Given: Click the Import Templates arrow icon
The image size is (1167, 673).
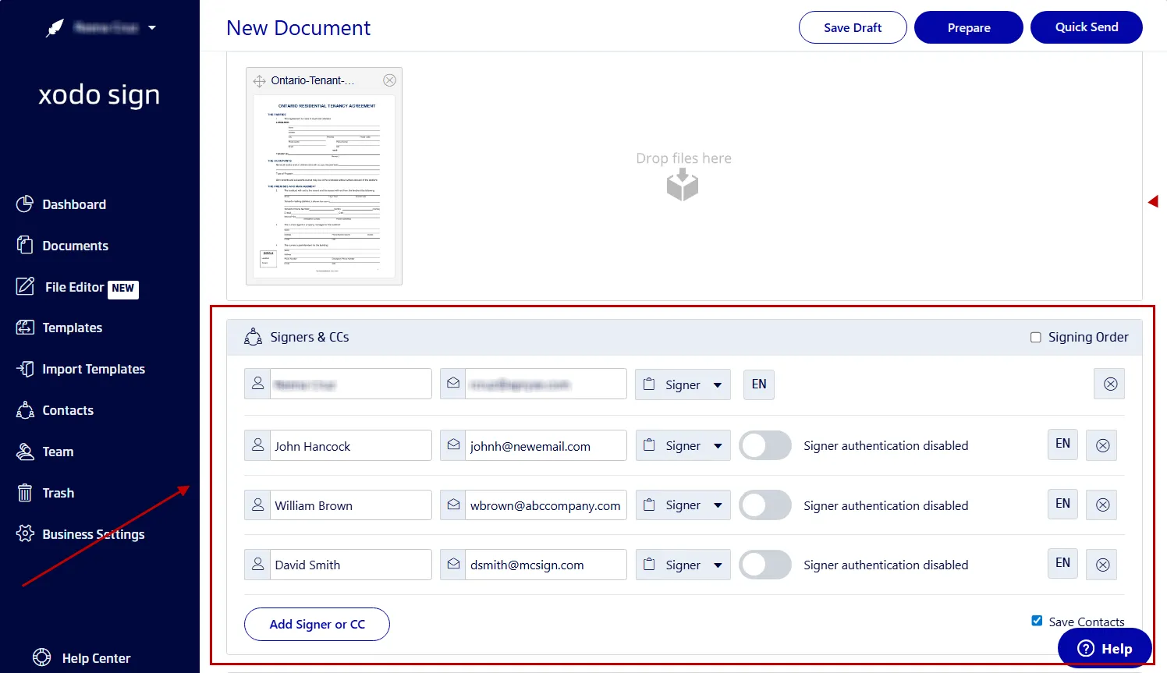Looking at the screenshot, I should tap(25, 369).
